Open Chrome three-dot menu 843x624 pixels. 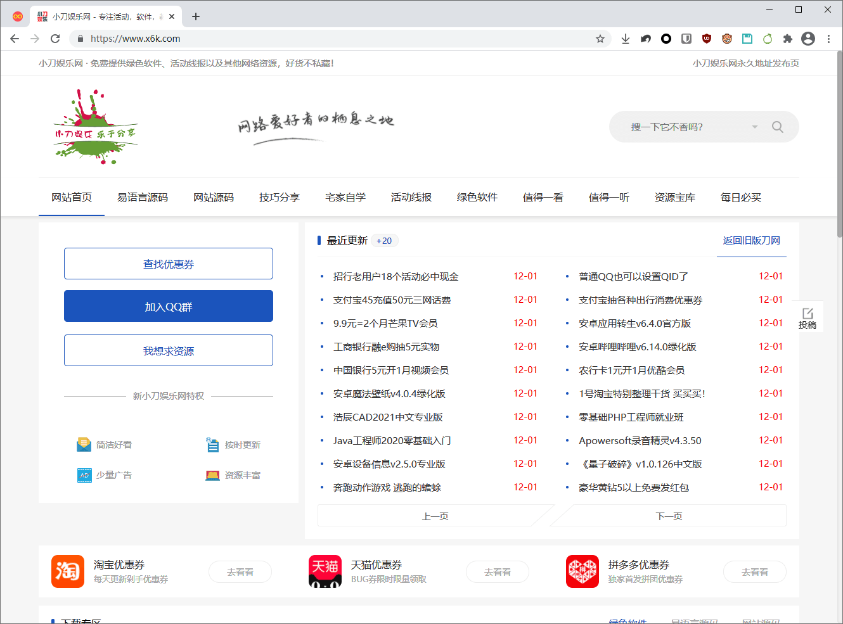coord(828,39)
